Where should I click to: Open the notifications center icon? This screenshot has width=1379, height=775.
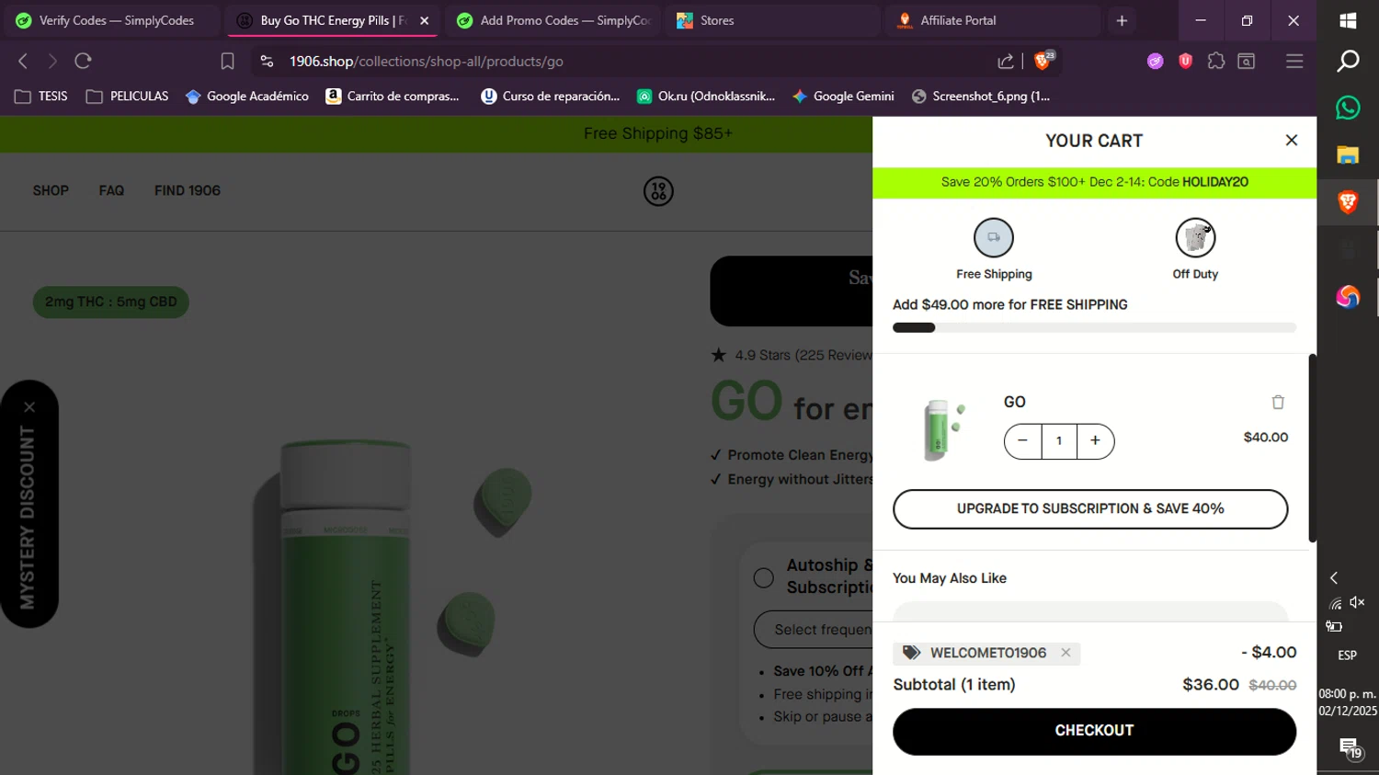(1349, 747)
